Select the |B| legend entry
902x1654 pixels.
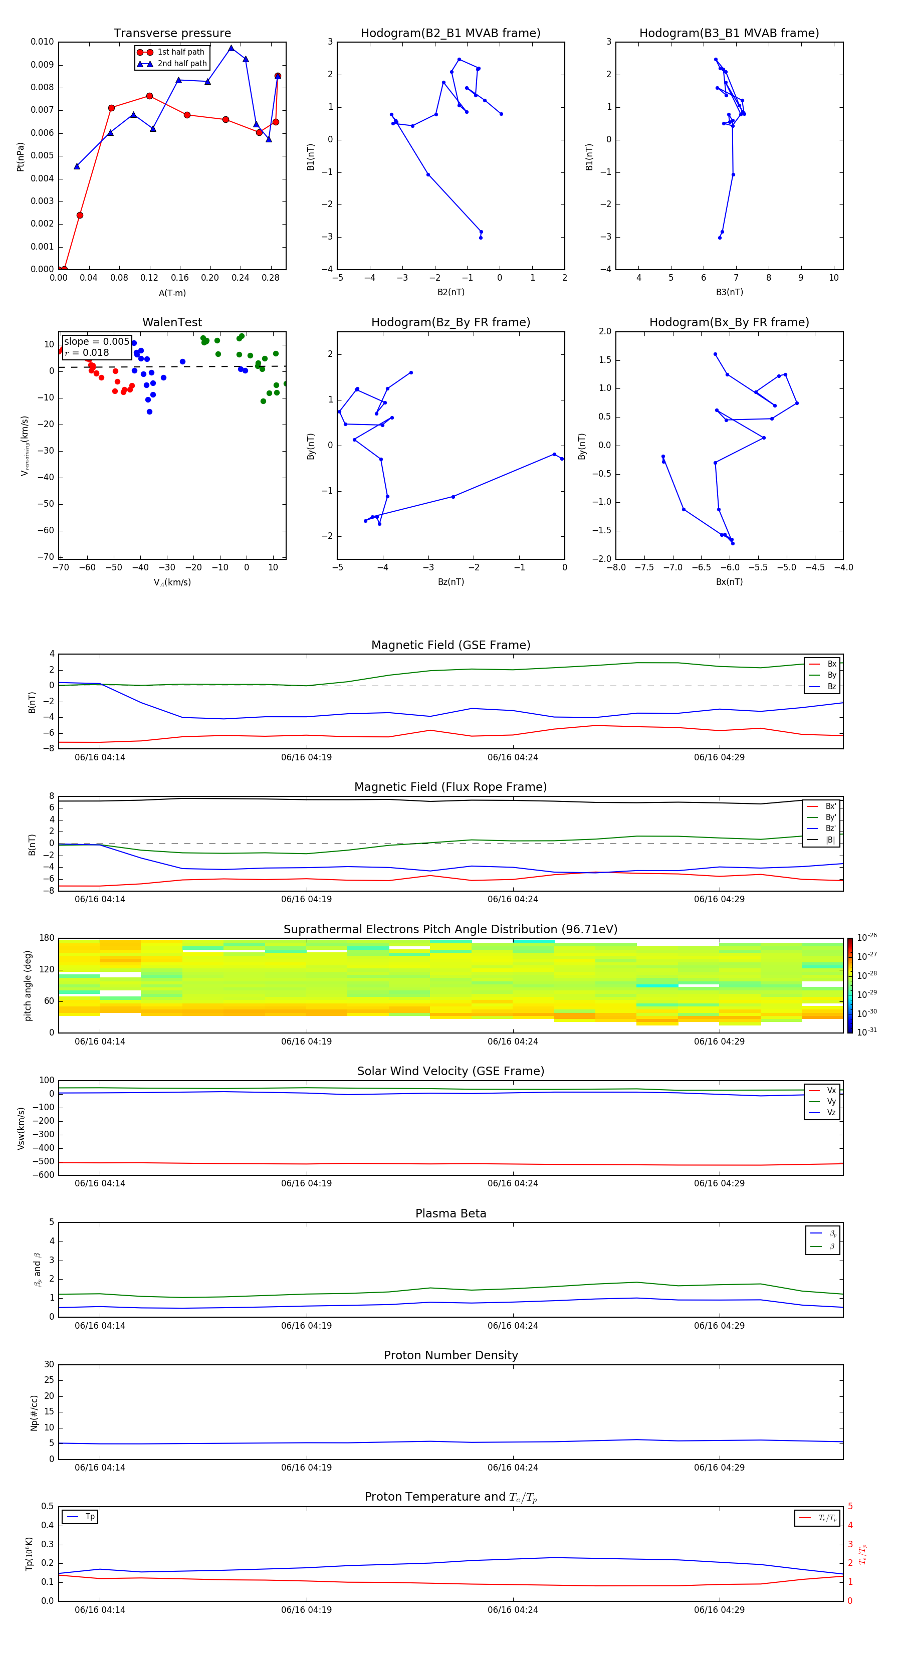(822, 840)
